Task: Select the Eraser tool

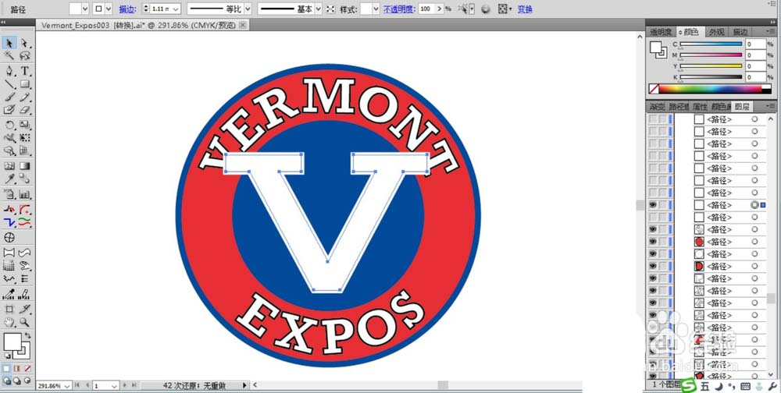Action: tap(24, 109)
